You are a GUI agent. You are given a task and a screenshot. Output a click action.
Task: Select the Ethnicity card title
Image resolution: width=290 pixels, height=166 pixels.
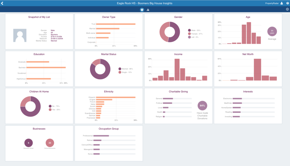pos(109,91)
